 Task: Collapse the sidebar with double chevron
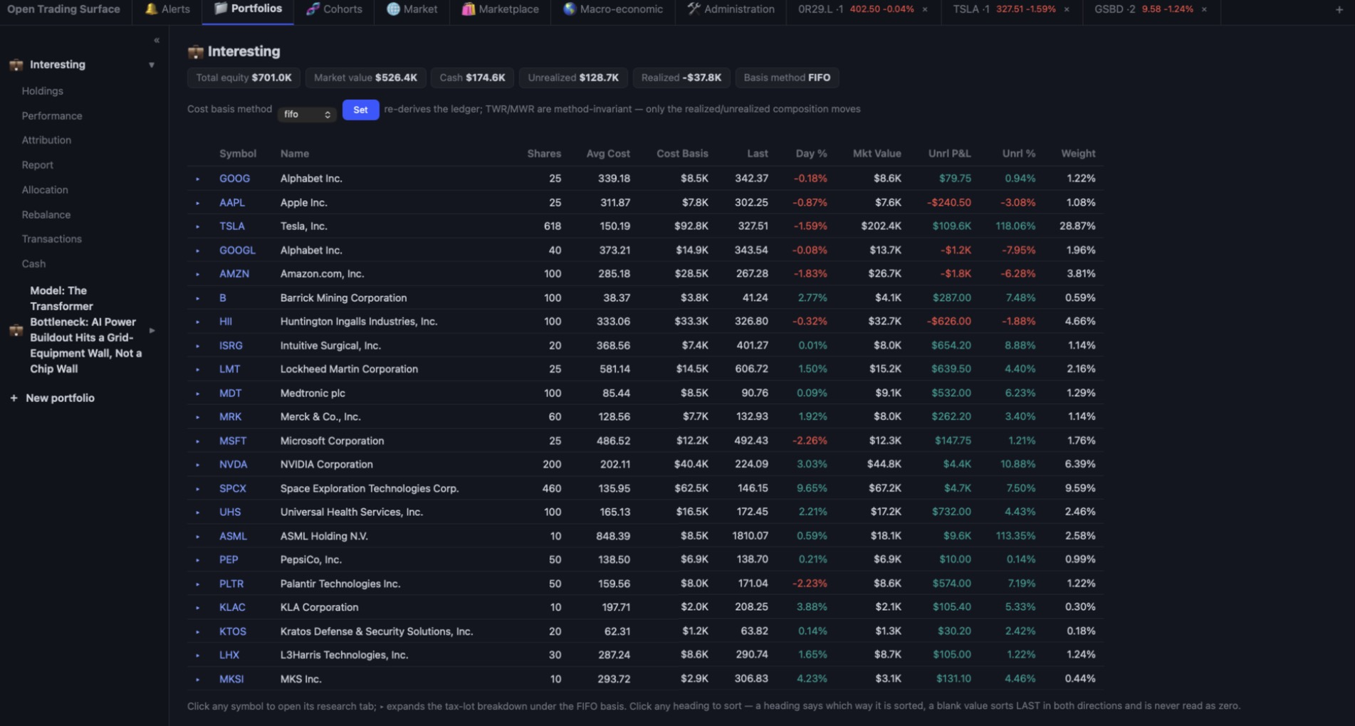pyautogui.click(x=157, y=41)
